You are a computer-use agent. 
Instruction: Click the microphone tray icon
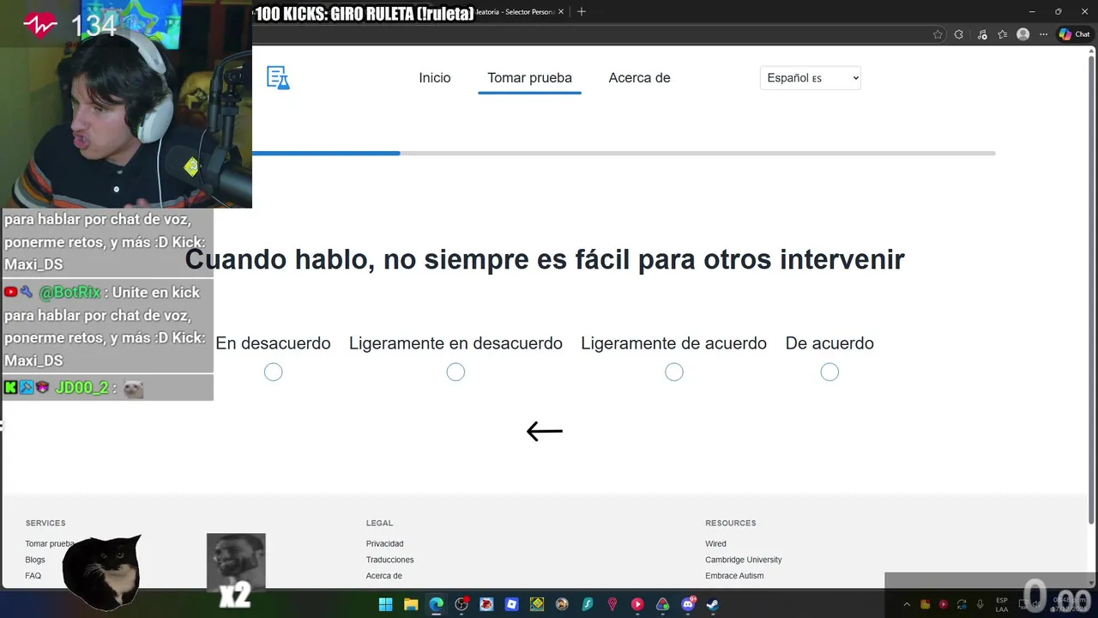(x=980, y=604)
